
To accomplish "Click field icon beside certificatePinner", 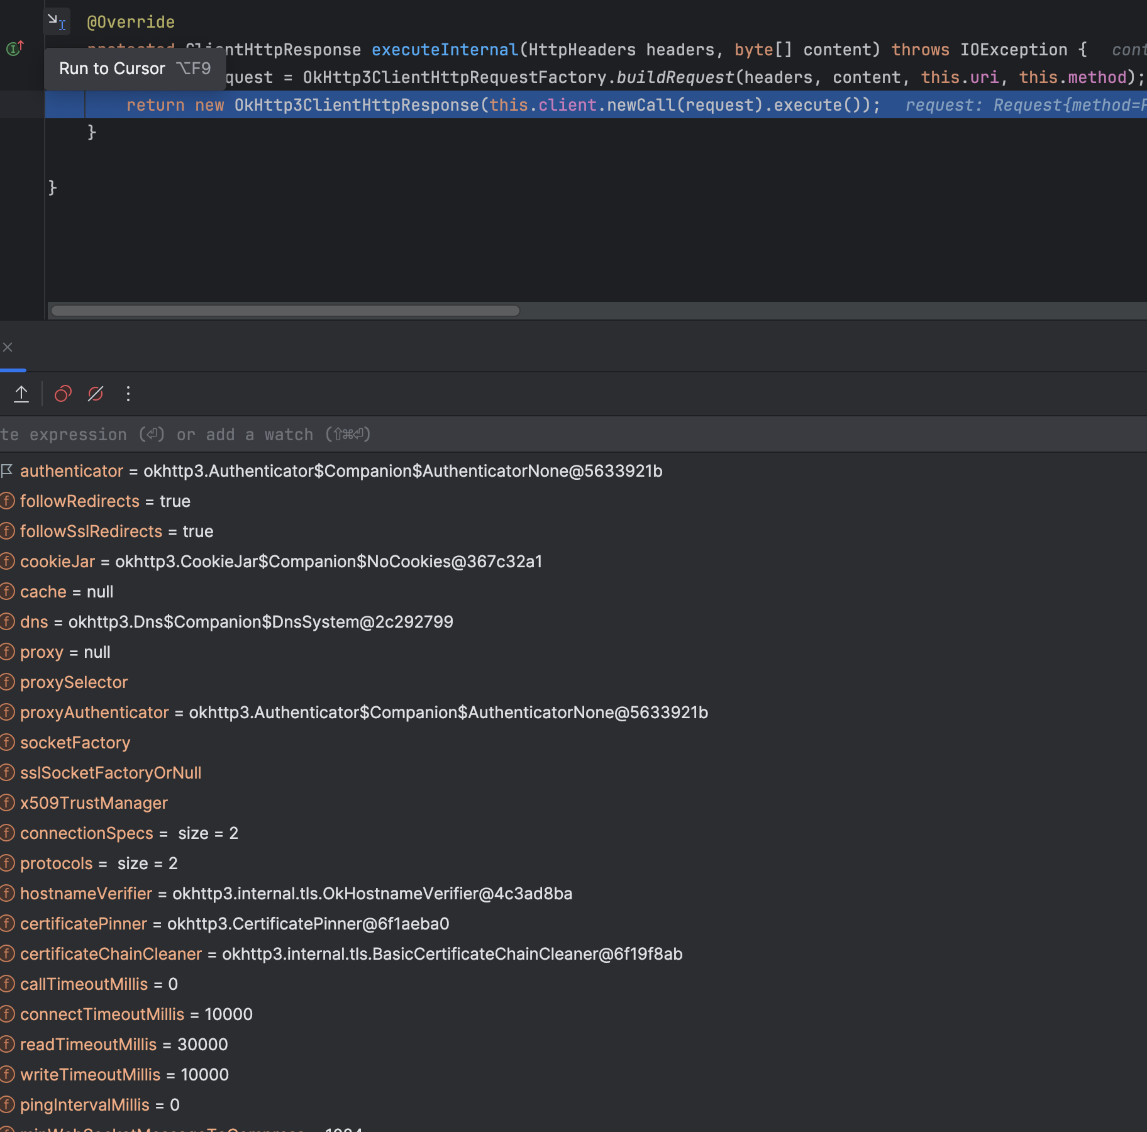I will tap(7, 924).
